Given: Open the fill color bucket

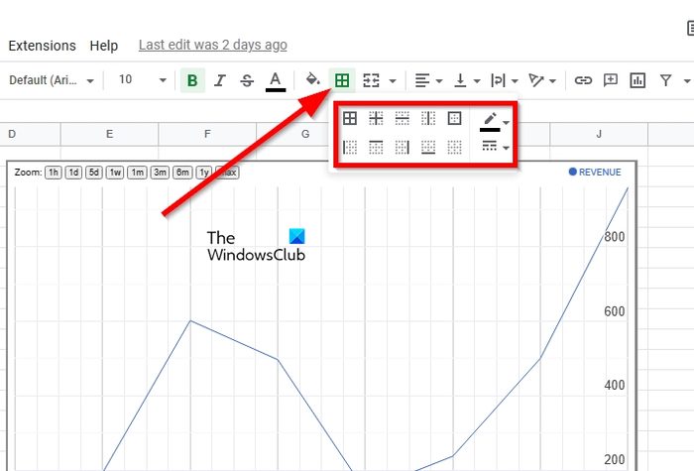Looking at the screenshot, I should coord(312,79).
